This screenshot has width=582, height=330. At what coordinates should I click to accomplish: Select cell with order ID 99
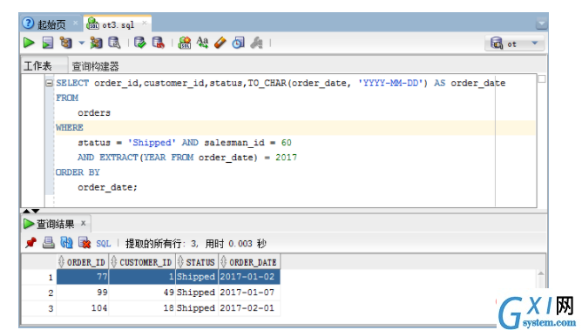pyautogui.click(x=83, y=293)
